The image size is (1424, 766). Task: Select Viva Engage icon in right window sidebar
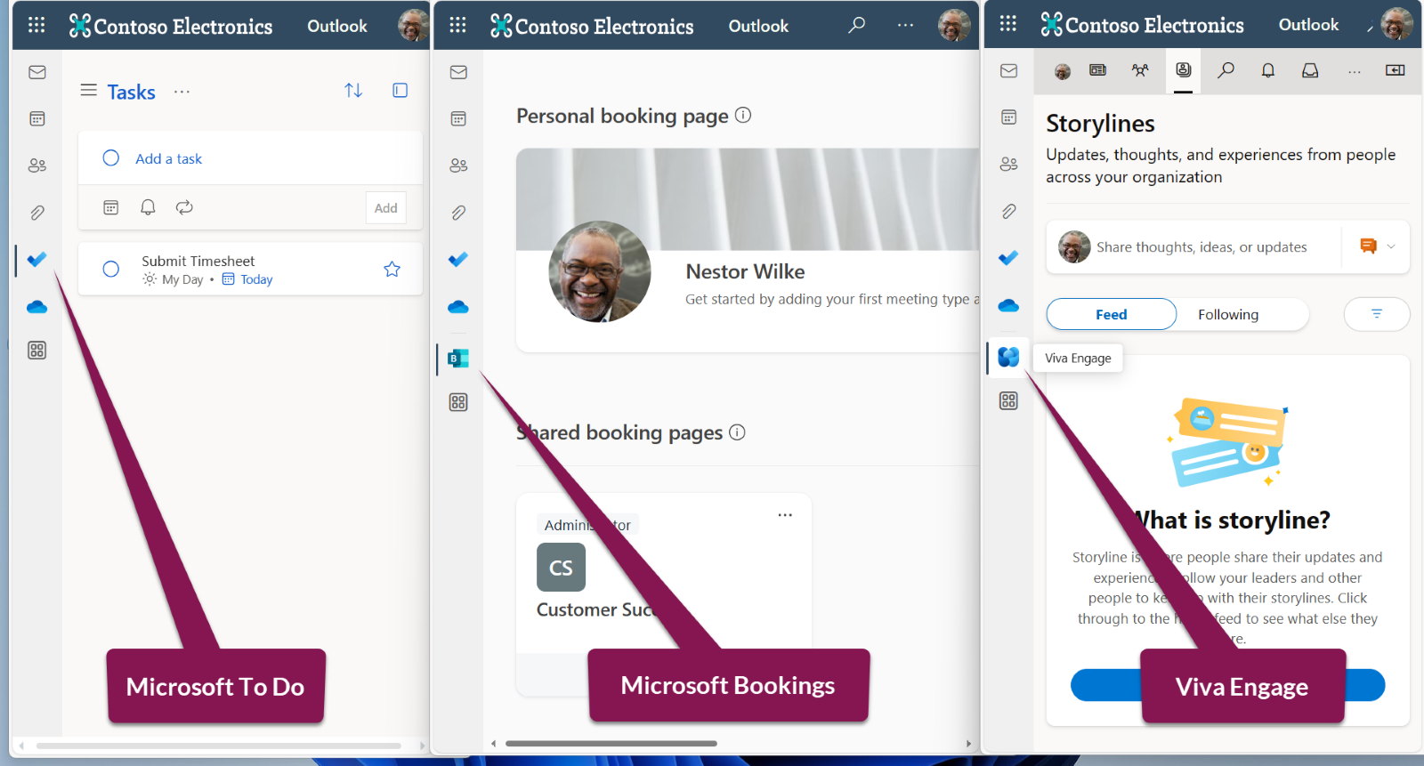point(1008,357)
